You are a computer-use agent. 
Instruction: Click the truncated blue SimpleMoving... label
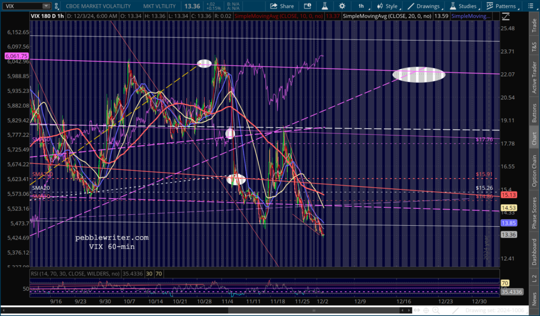[471, 16]
